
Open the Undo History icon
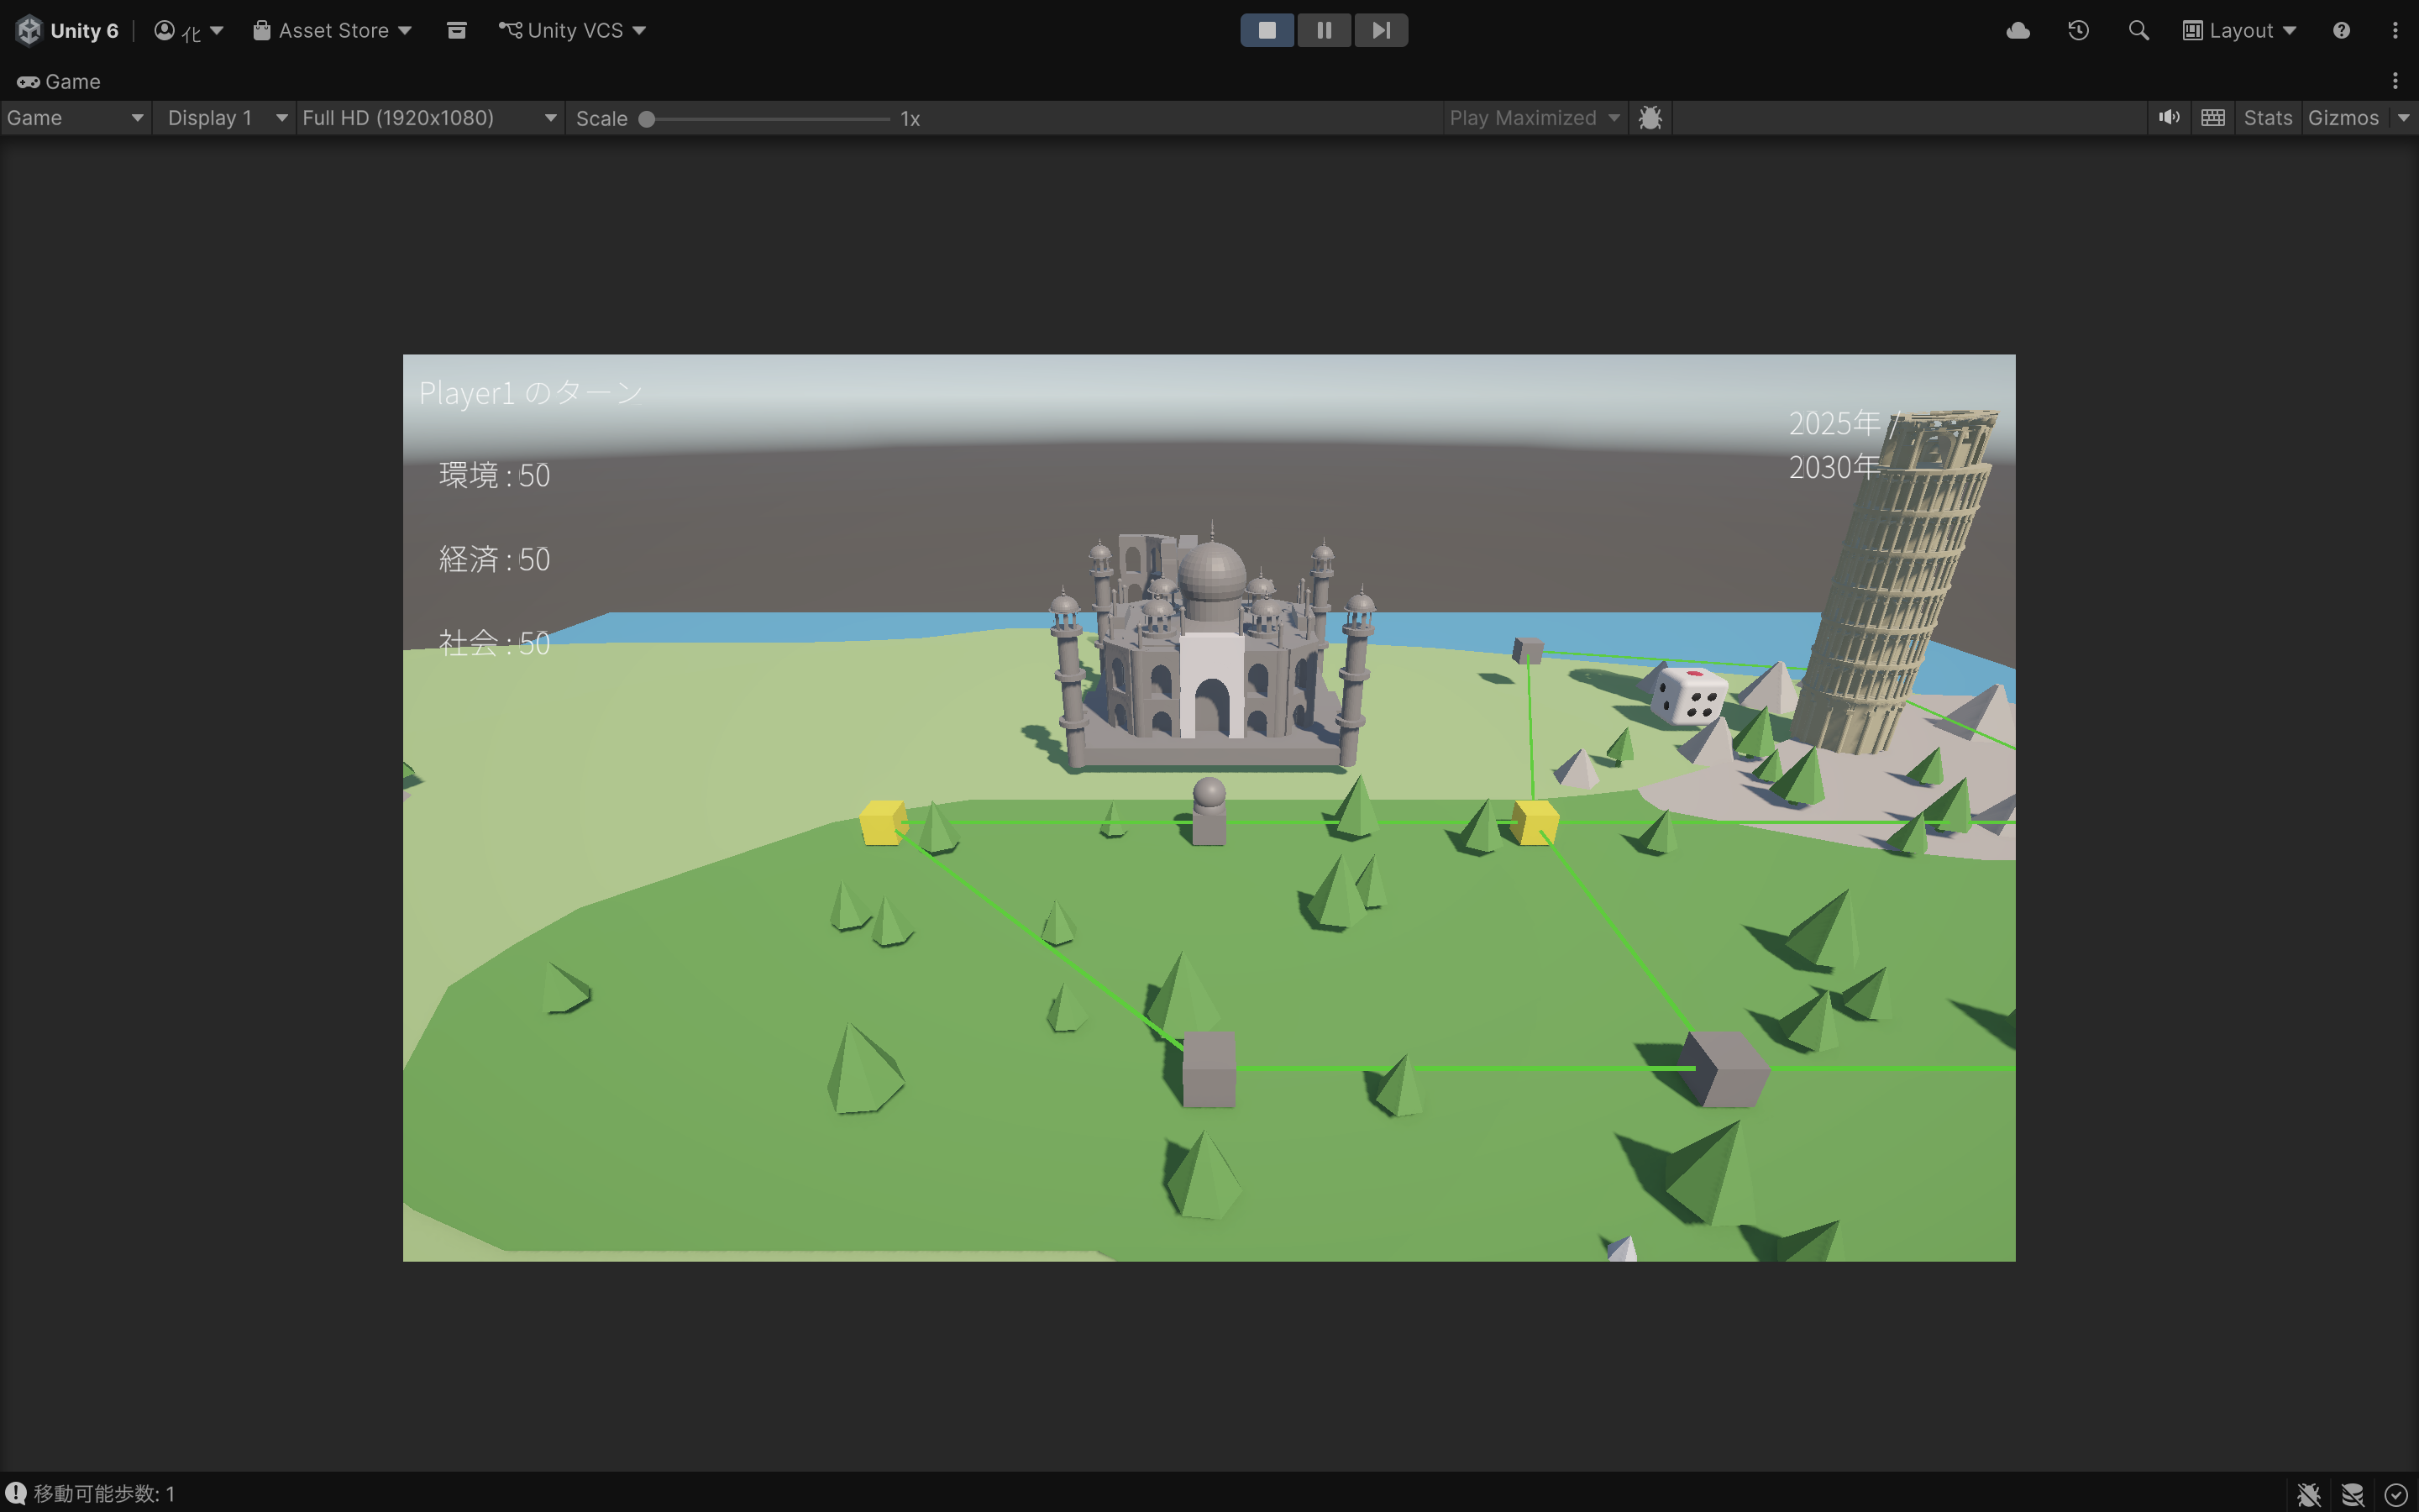point(2078,30)
